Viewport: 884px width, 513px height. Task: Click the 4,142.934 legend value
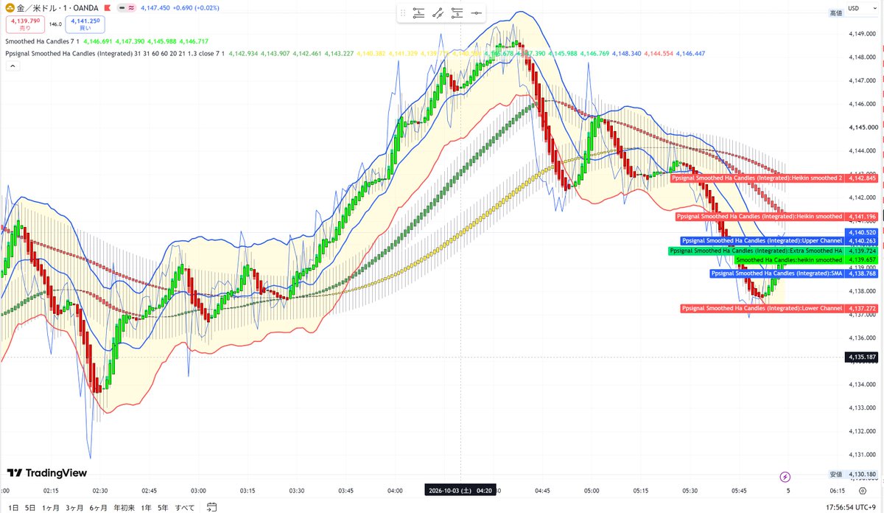click(243, 53)
